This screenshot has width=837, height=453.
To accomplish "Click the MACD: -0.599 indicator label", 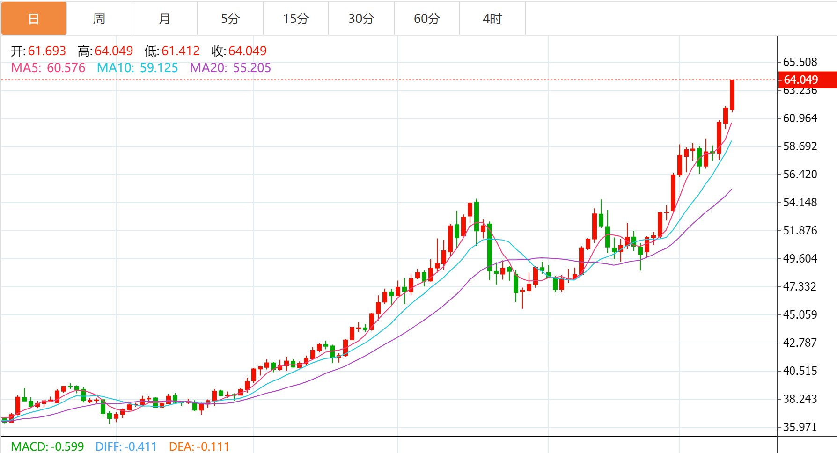I will pyautogui.click(x=47, y=446).
